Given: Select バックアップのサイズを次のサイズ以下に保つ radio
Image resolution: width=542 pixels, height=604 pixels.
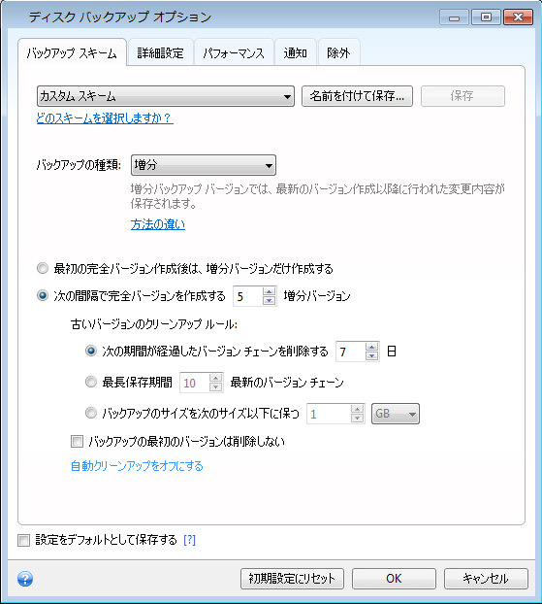Looking at the screenshot, I should coord(91,414).
